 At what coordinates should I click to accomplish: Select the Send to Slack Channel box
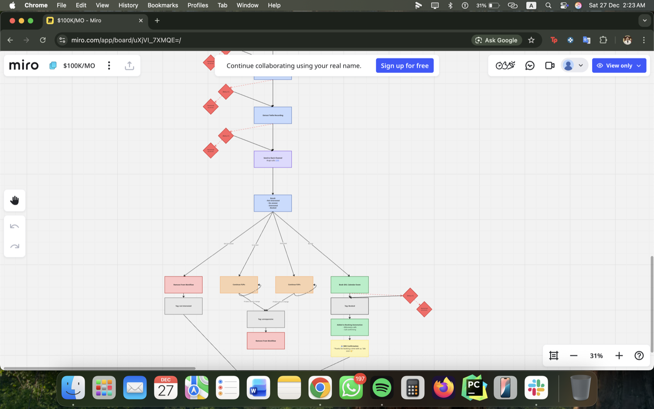273,159
